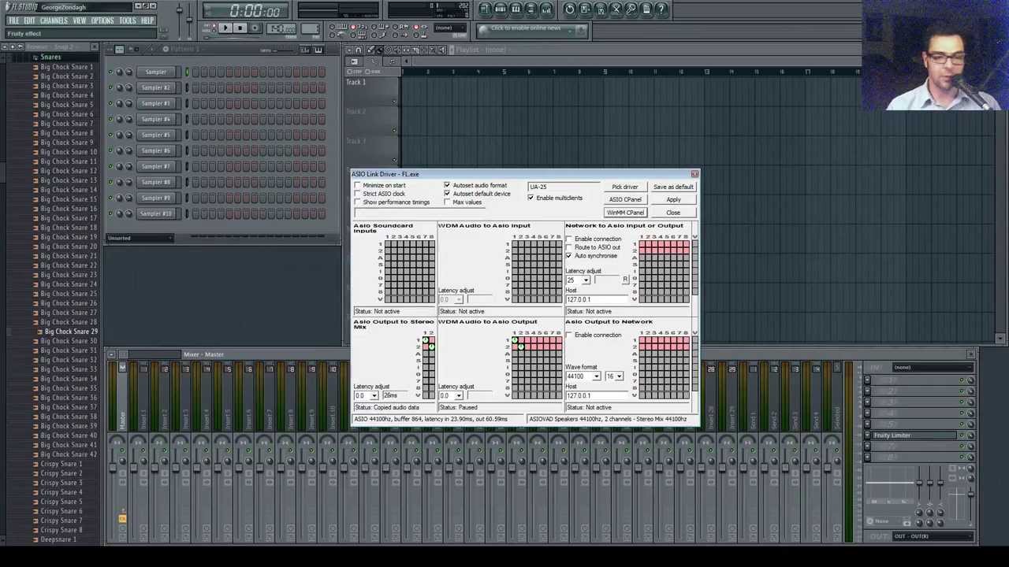Check Minimize on start in ASIO Link

358,186
